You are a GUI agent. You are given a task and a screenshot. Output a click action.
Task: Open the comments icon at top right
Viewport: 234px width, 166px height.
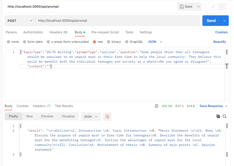[222, 7]
